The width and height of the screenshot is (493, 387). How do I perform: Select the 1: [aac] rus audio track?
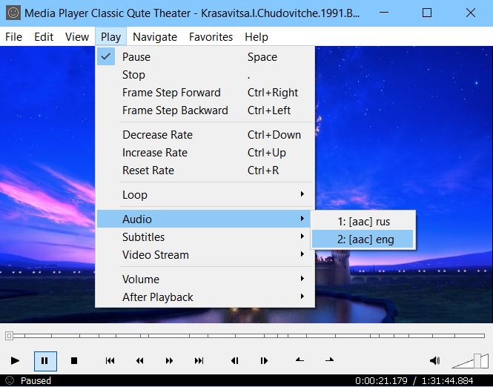click(x=363, y=221)
